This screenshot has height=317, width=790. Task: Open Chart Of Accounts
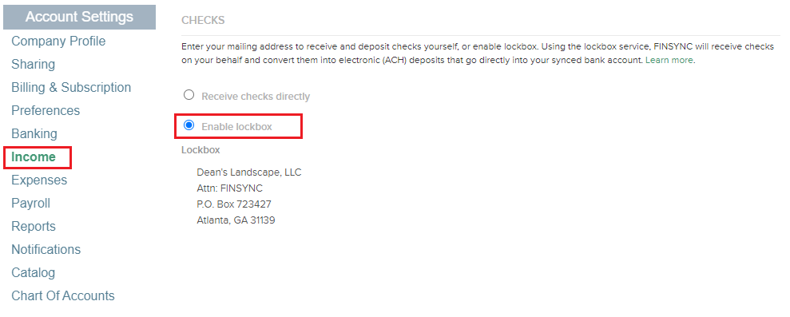point(63,295)
